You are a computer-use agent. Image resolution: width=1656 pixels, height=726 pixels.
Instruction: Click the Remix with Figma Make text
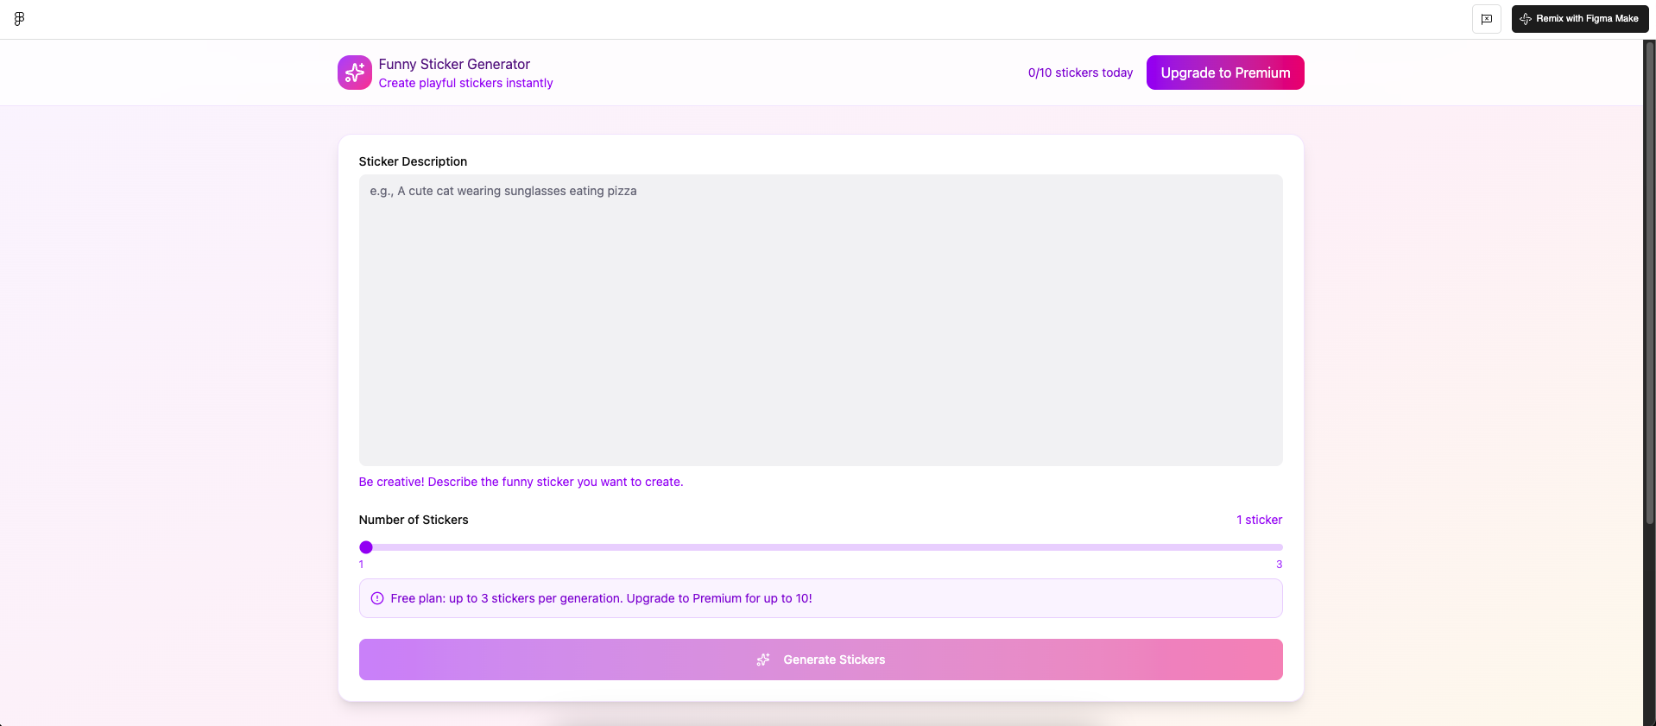(1587, 18)
